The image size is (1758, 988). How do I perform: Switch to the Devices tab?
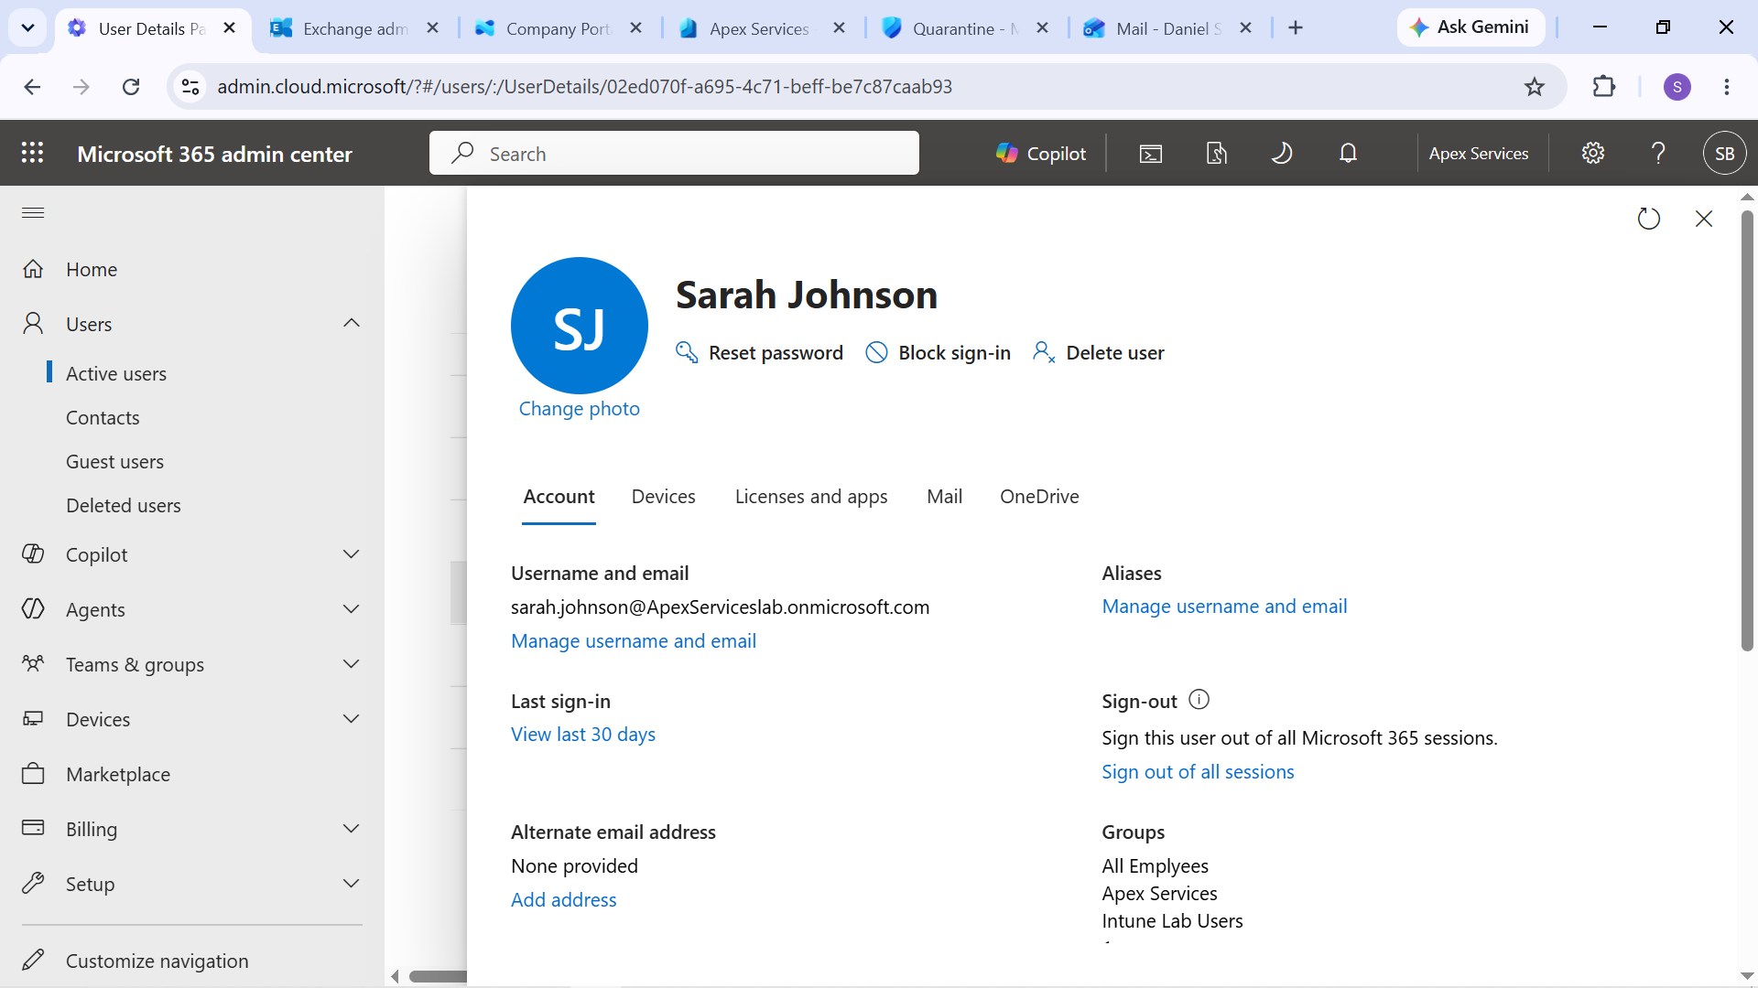point(664,496)
